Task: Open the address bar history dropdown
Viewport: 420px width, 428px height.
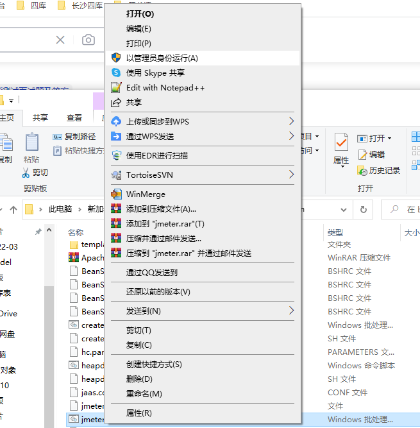Action: (x=344, y=210)
